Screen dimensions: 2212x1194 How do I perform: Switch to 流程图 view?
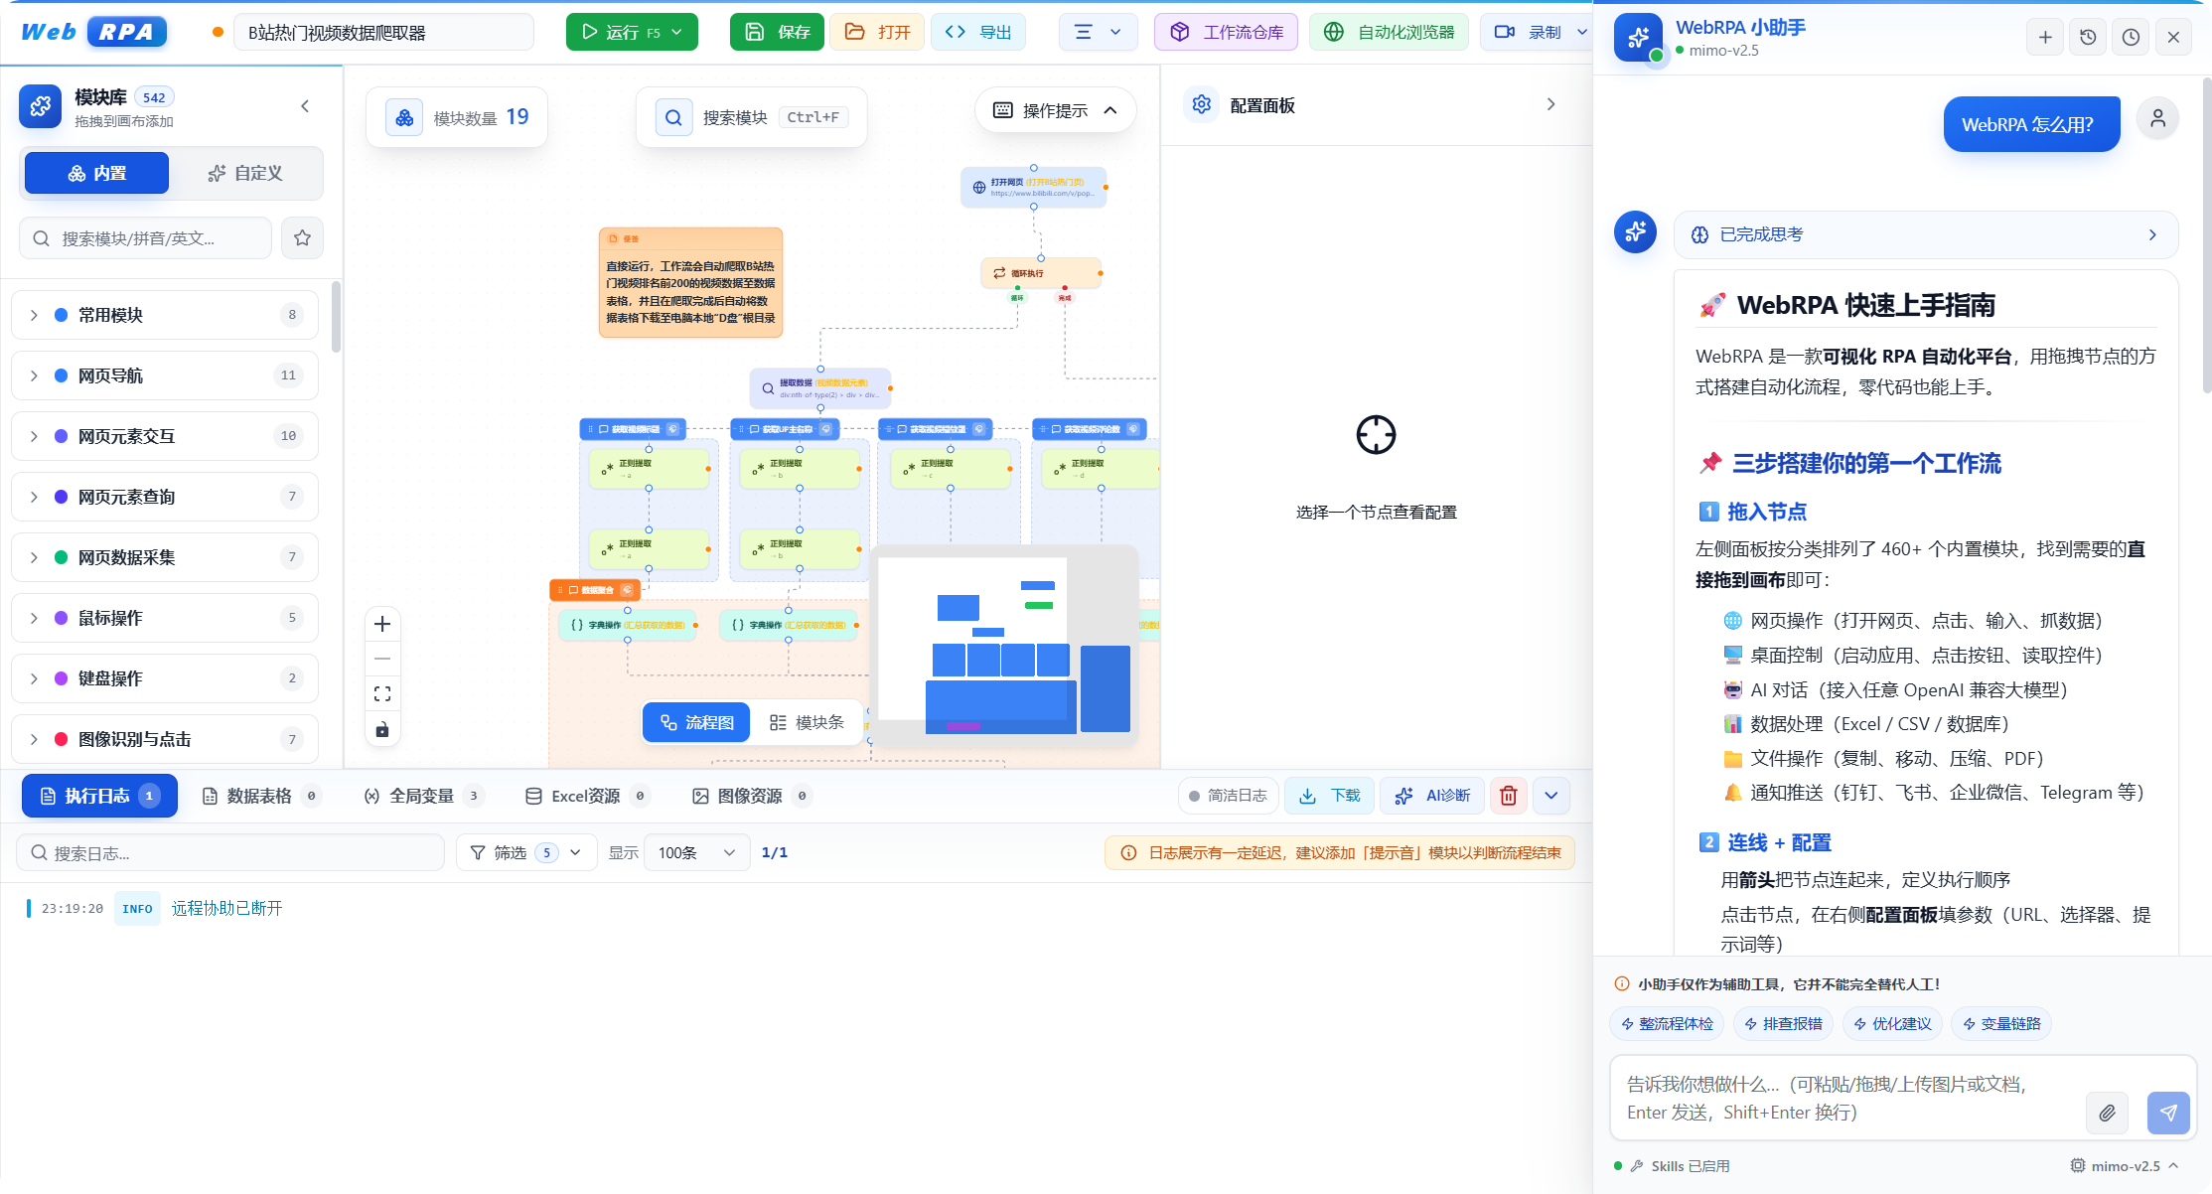tap(696, 722)
